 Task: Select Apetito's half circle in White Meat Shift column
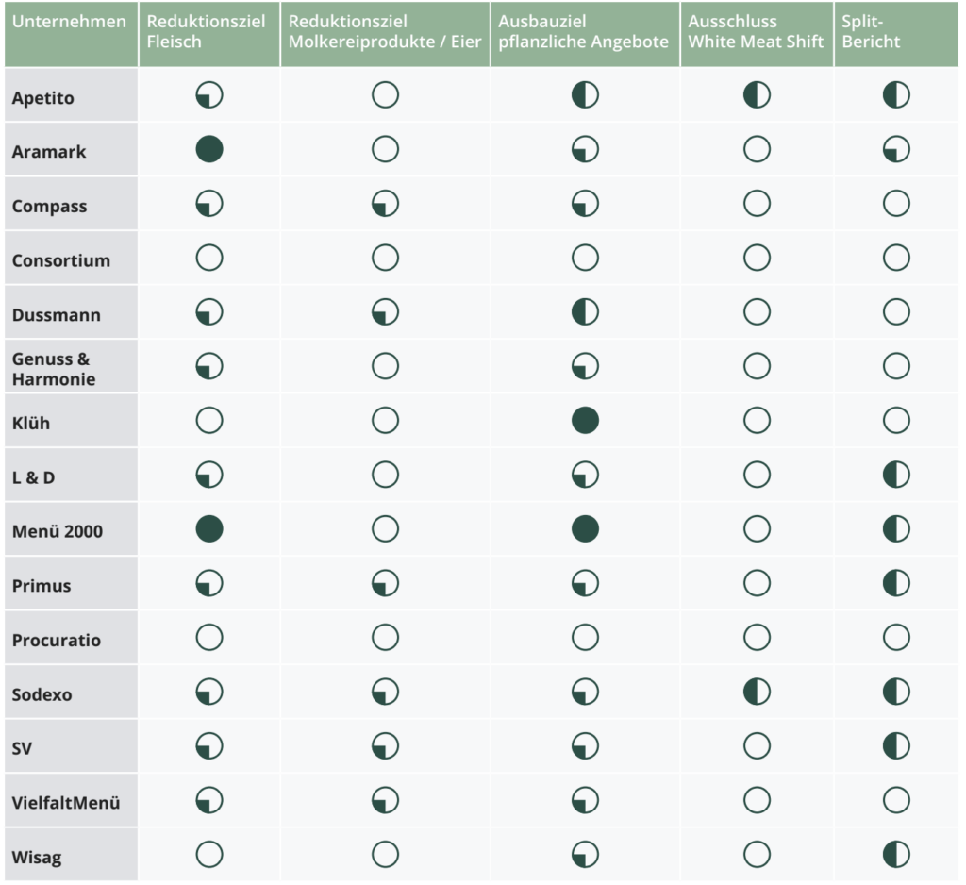[x=757, y=95]
